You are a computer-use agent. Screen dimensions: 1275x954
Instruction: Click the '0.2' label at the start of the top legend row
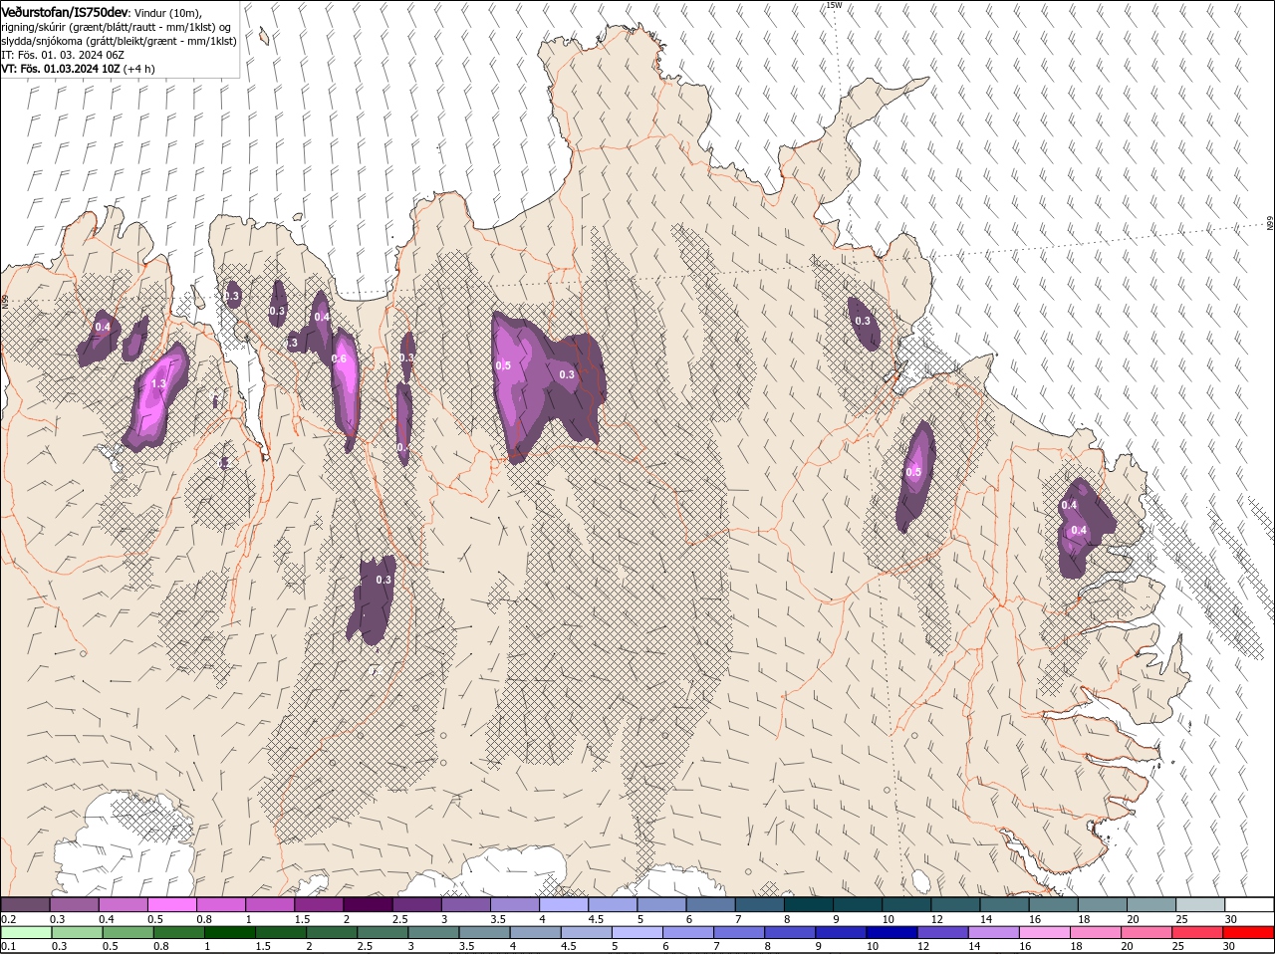pos(8,918)
